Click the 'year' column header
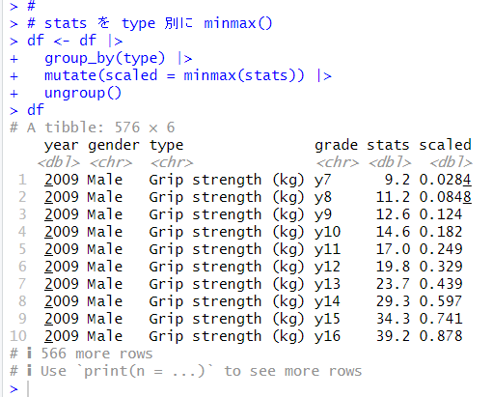493x397 pixels. point(61,146)
